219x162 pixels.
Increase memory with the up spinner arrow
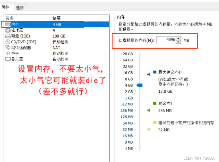pos(178,38)
